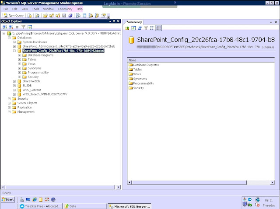The image size is (280, 209).
Task: Click Object Explorer horizontal scrollbar right arrow
Action: (118, 187)
